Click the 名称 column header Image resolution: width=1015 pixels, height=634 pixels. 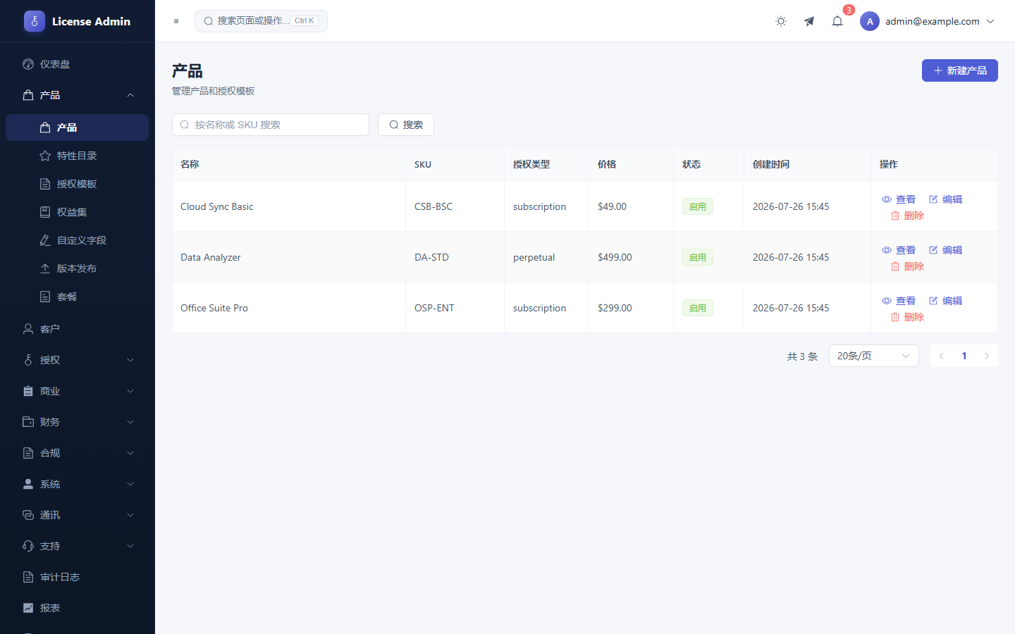coord(289,164)
